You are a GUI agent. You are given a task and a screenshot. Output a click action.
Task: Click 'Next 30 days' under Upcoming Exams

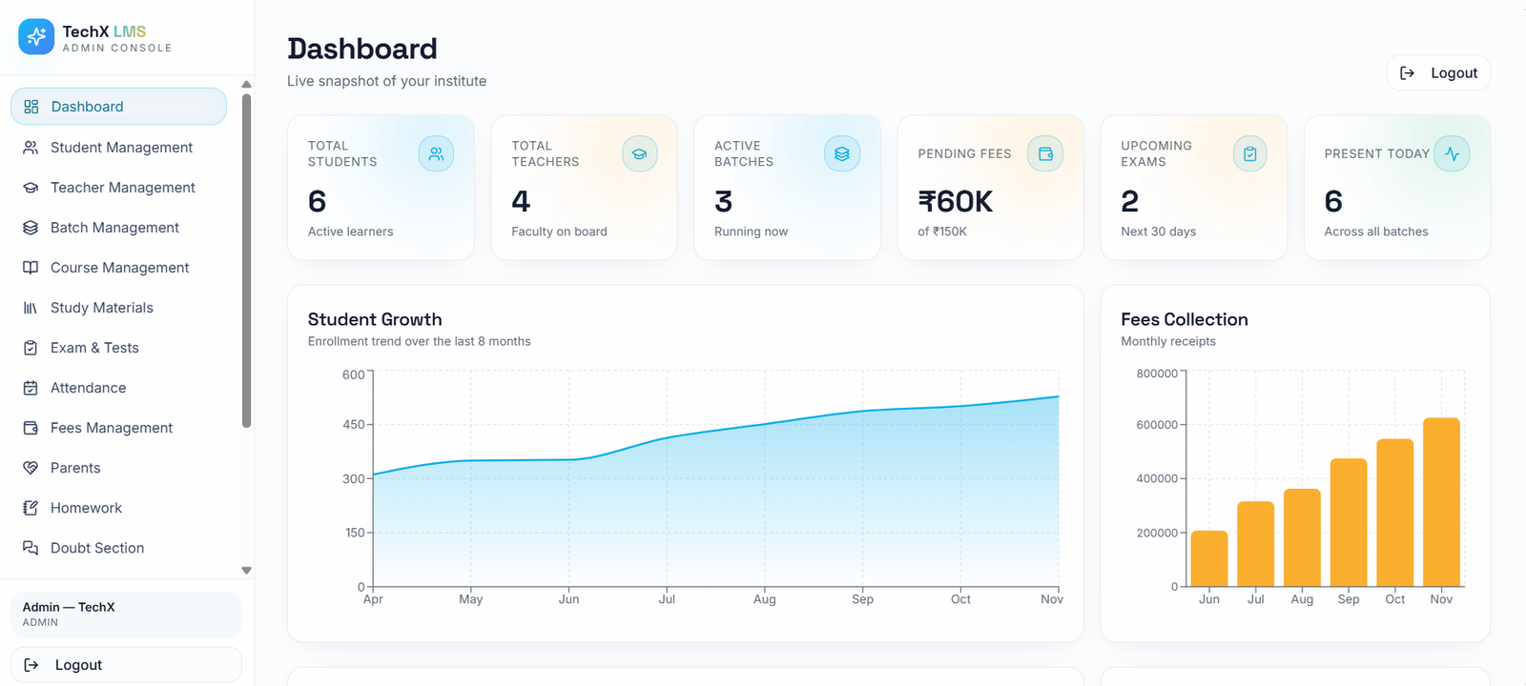(x=1159, y=232)
